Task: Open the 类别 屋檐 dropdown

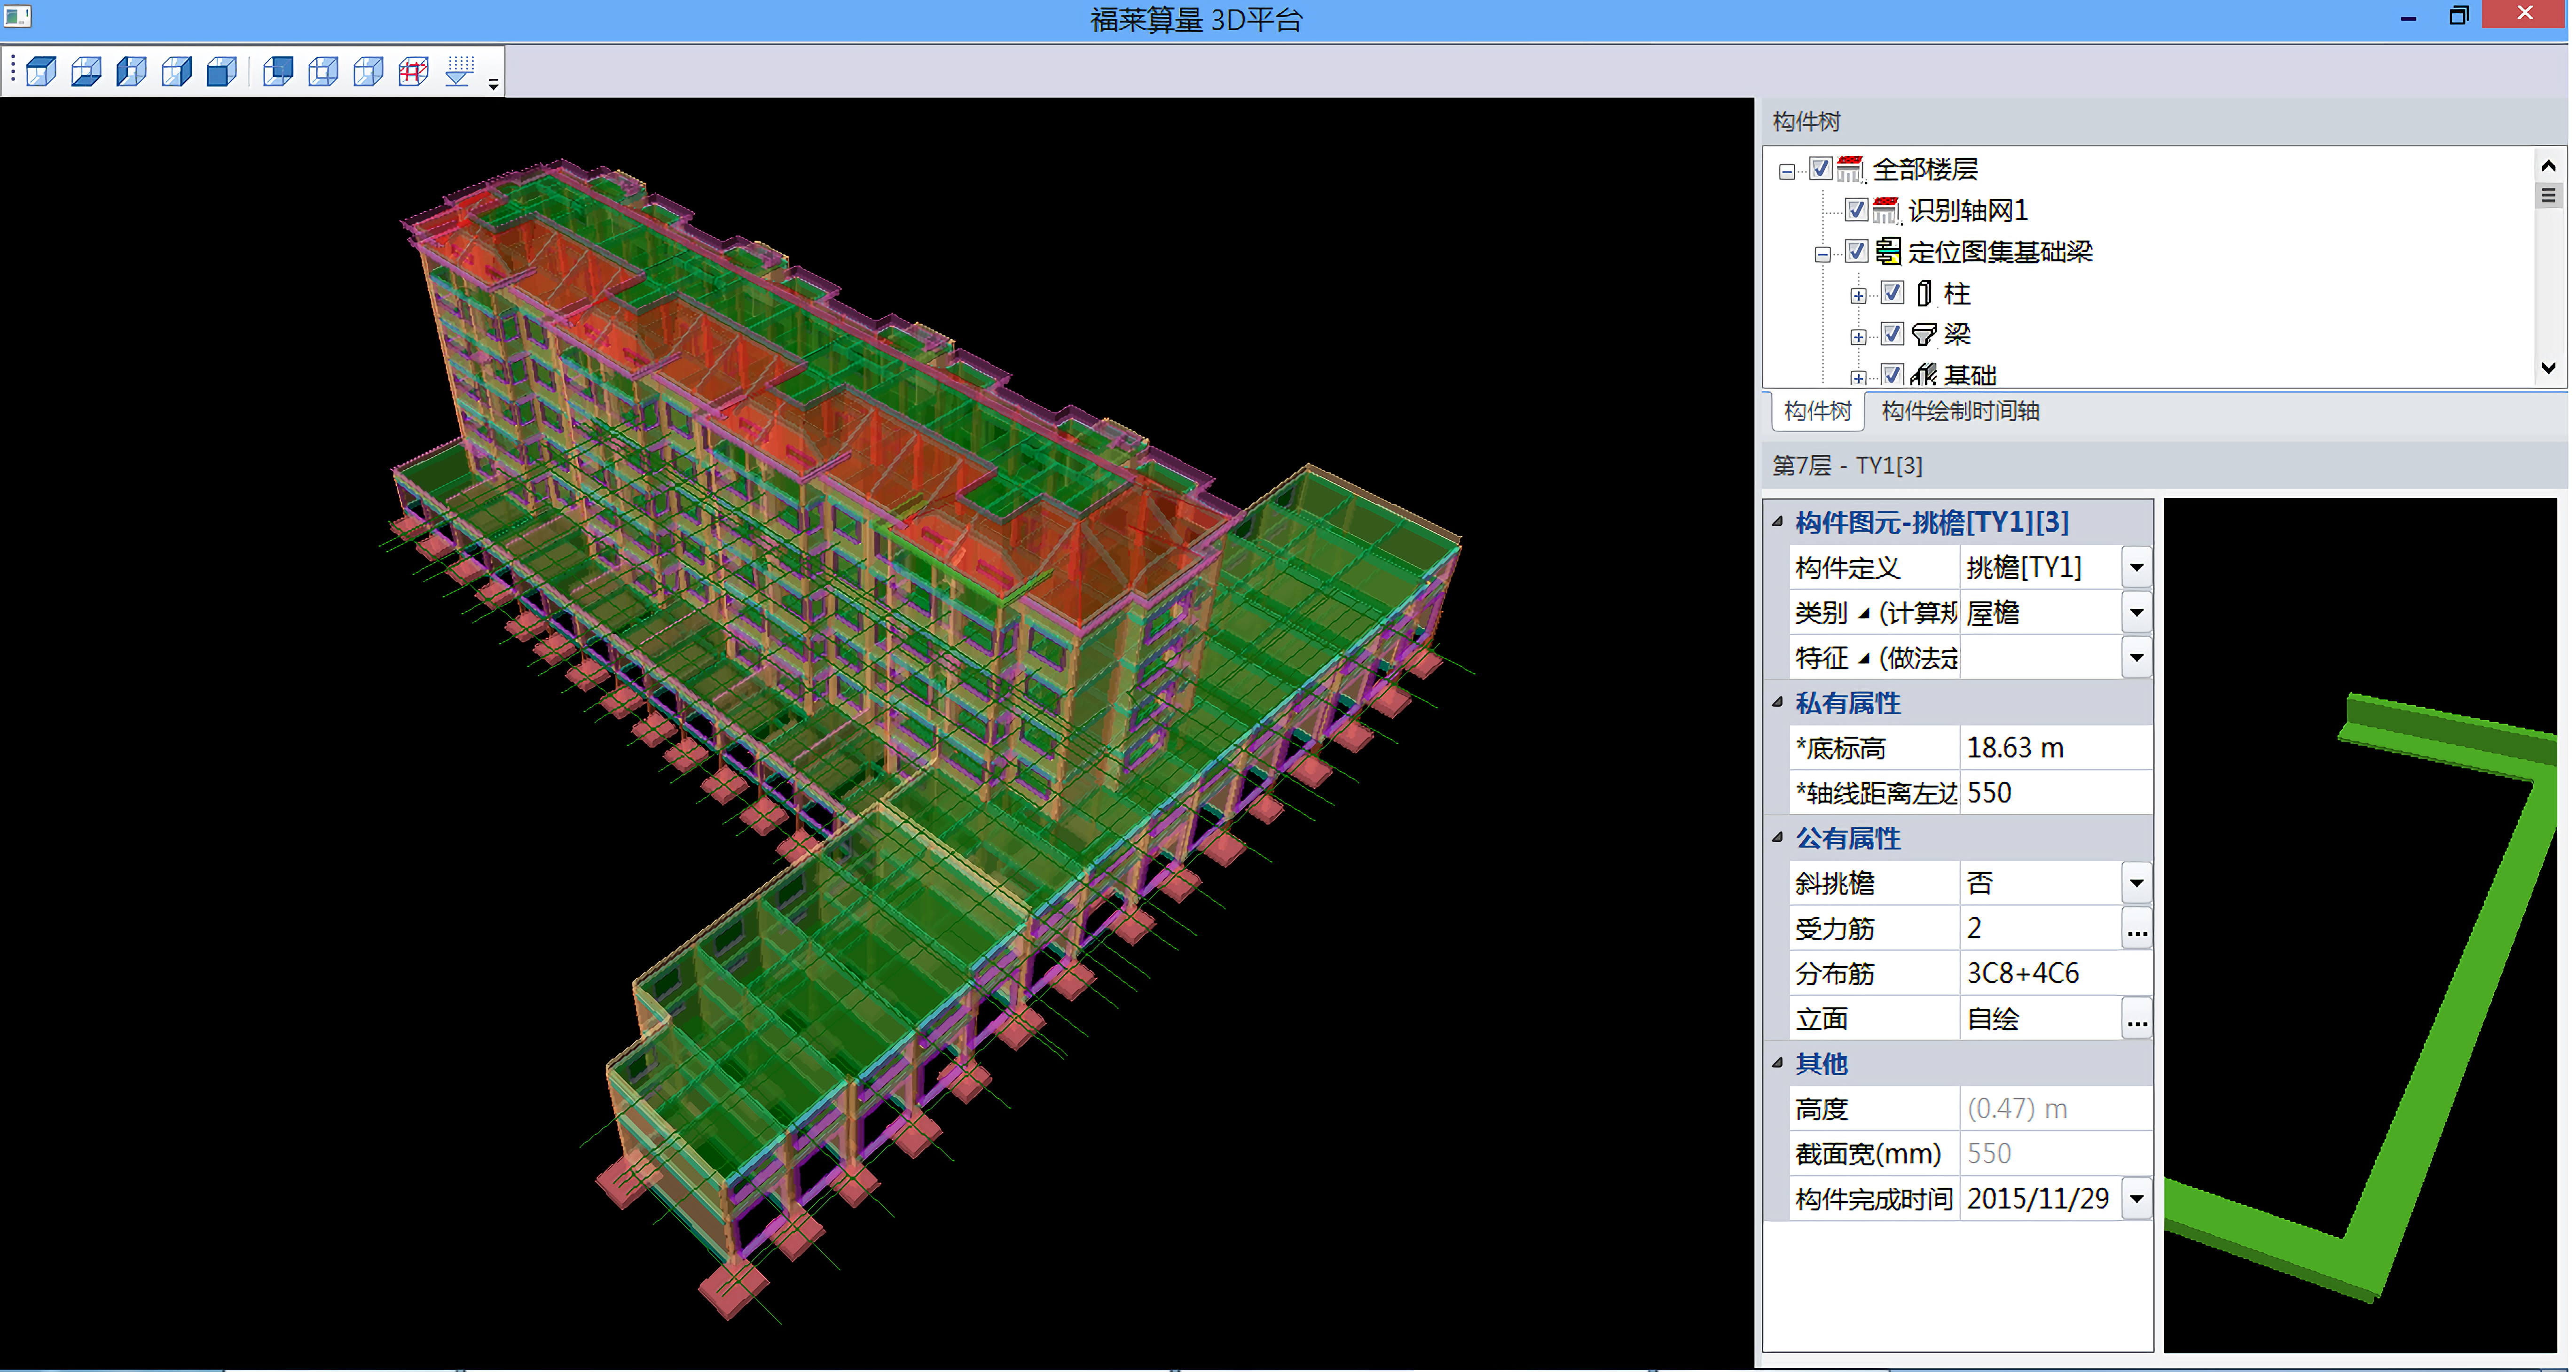Action: [x=2137, y=613]
